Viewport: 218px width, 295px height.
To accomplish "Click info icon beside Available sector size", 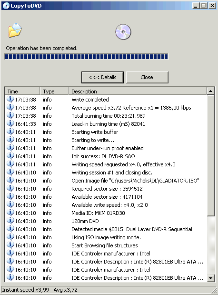I will pyautogui.click(x=10, y=196).
